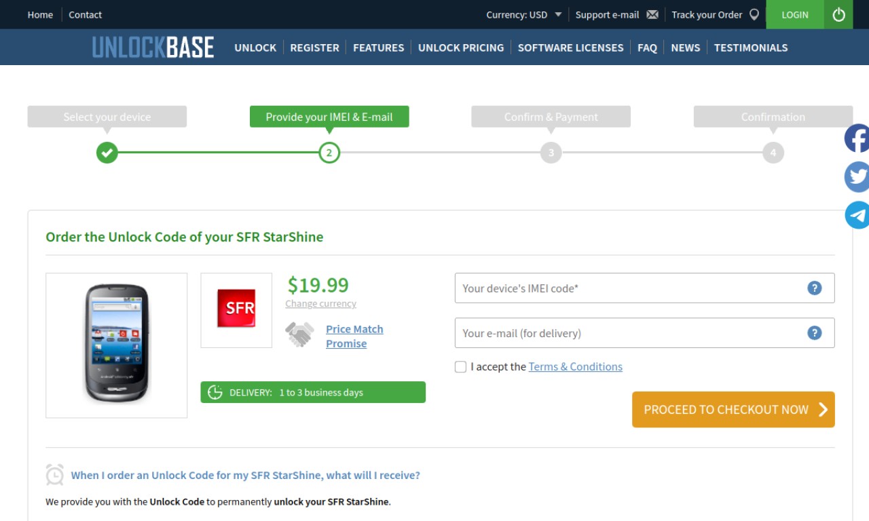Click the What will I receive question heading

(x=246, y=475)
